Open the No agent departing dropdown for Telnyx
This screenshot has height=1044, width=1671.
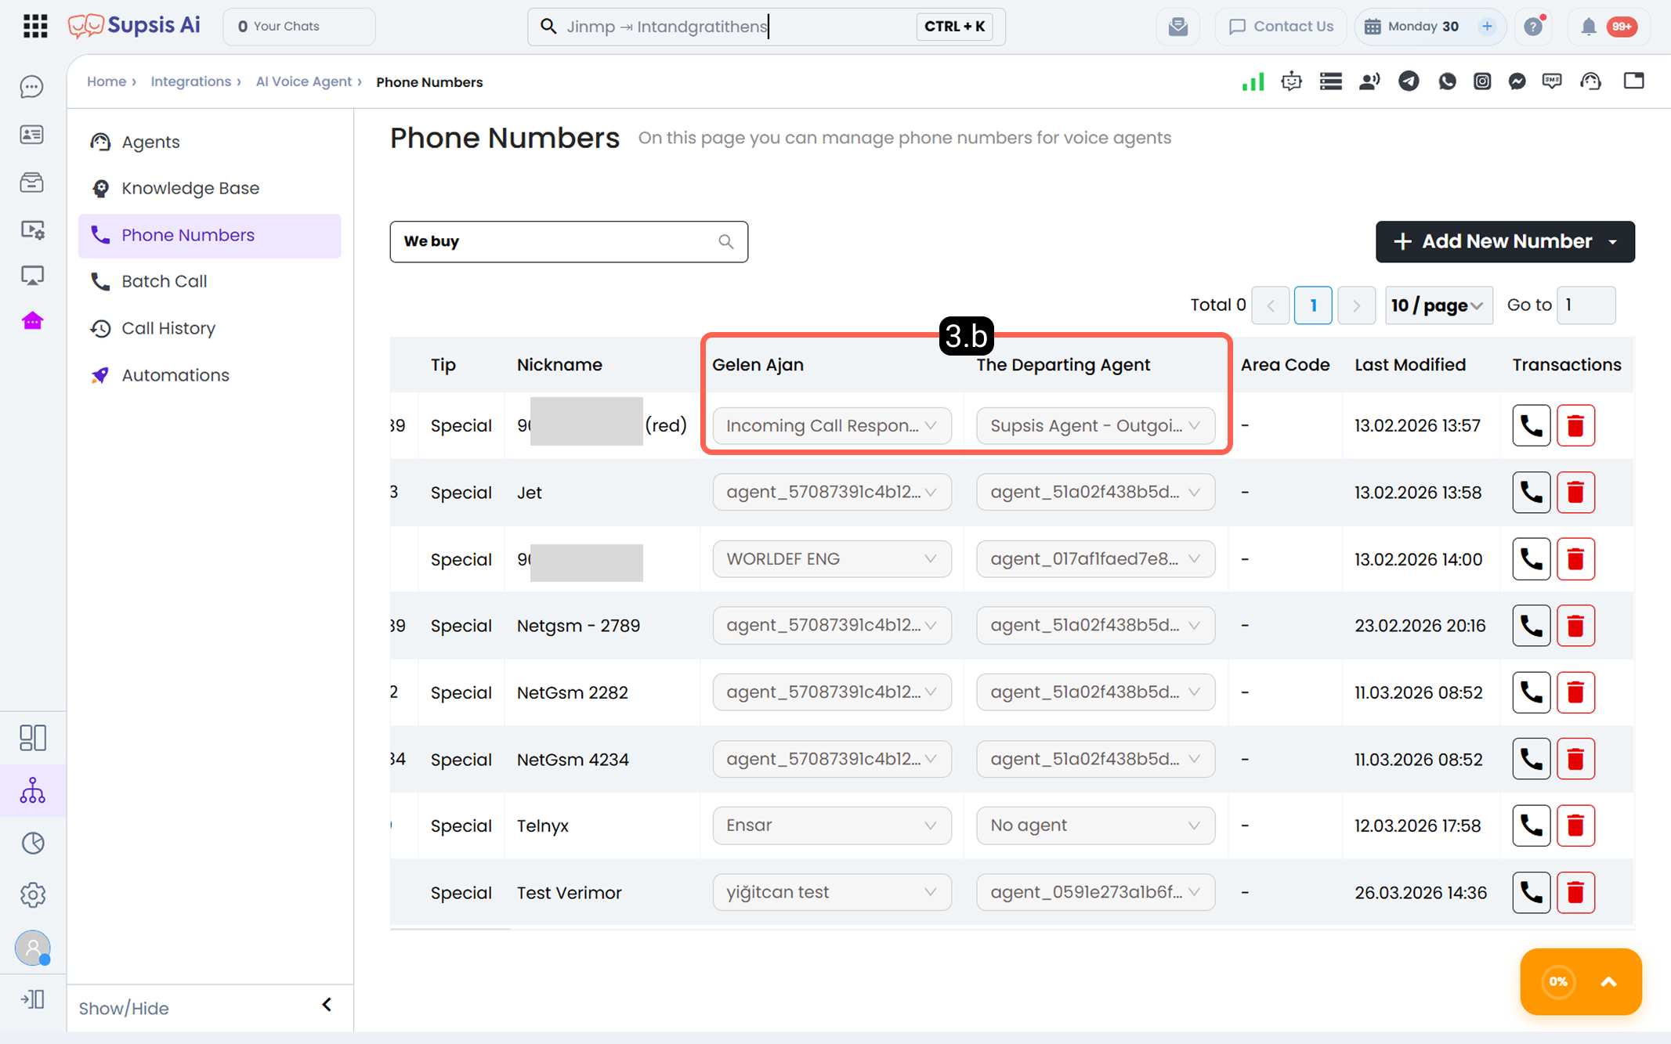tap(1095, 825)
